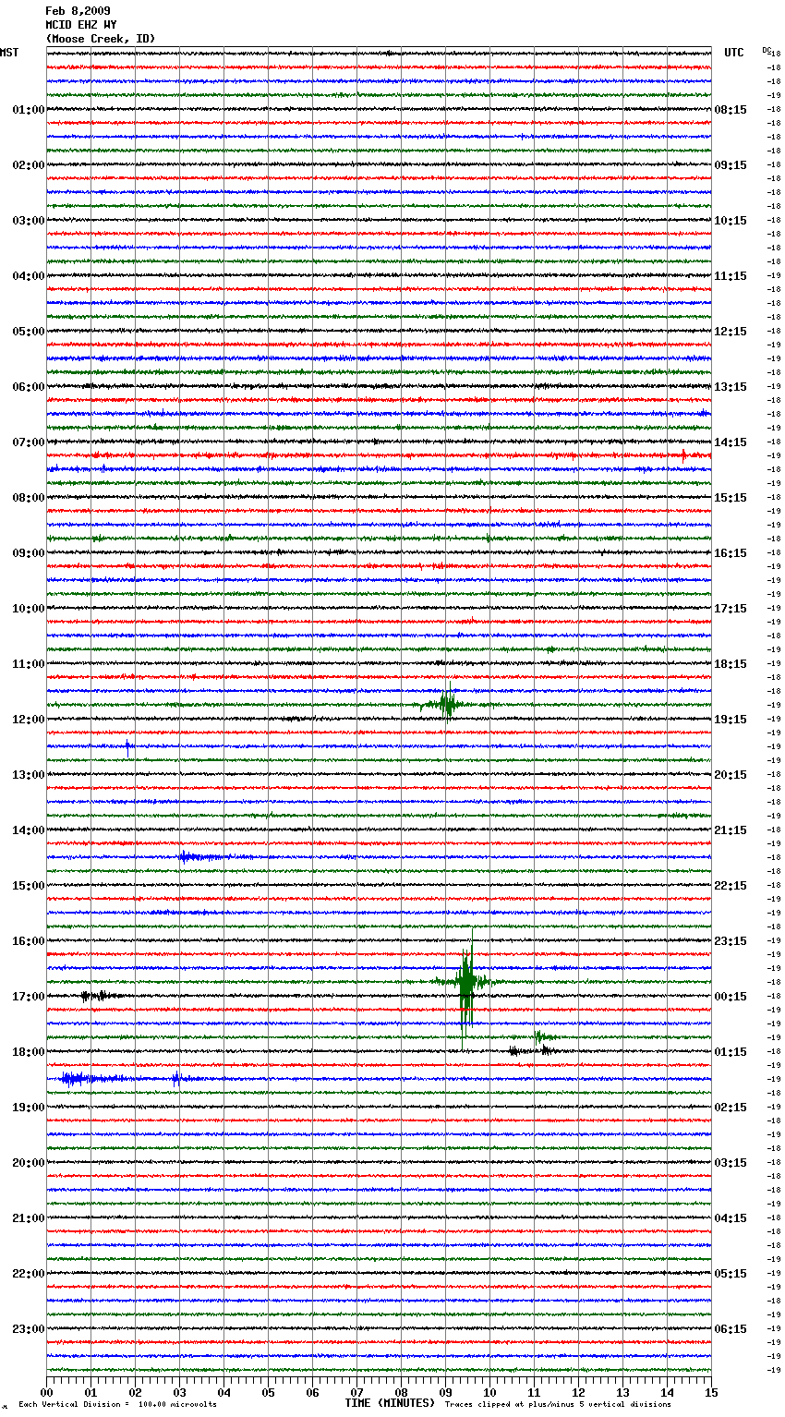Click the blue spike on the 12:30 trace near minute 2

click(128, 746)
